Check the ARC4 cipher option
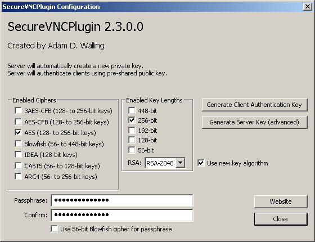The image size is (315, 242). (18, 177)
